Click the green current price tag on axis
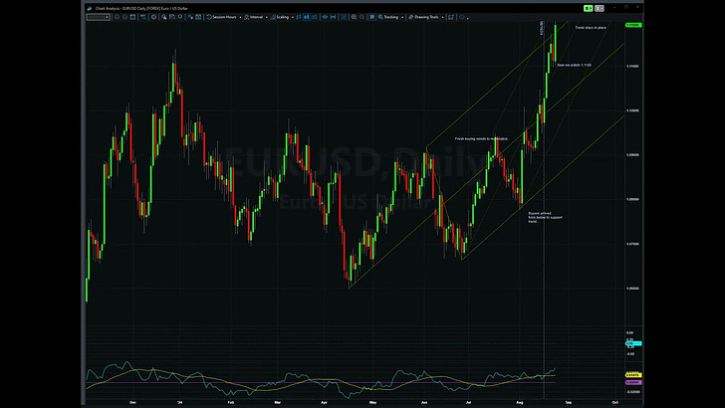The width and height of the screenshot is (725, 408). tap(633, 25)
